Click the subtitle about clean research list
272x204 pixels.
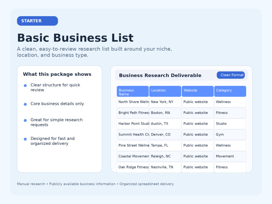(95, 52)
